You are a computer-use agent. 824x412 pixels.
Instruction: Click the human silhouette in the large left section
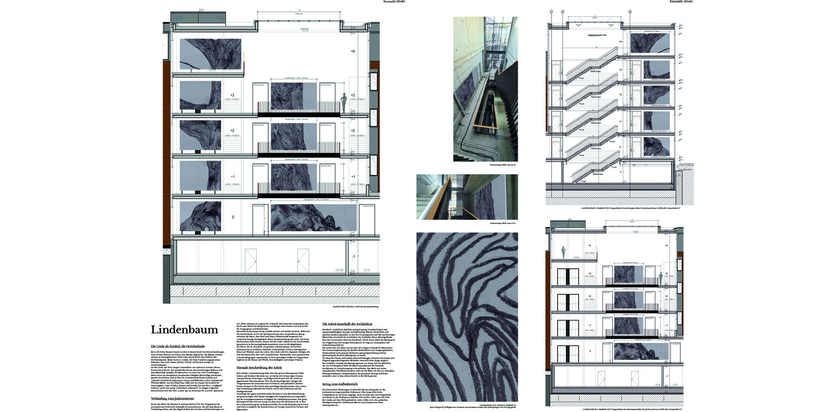(x=344, y=103)
